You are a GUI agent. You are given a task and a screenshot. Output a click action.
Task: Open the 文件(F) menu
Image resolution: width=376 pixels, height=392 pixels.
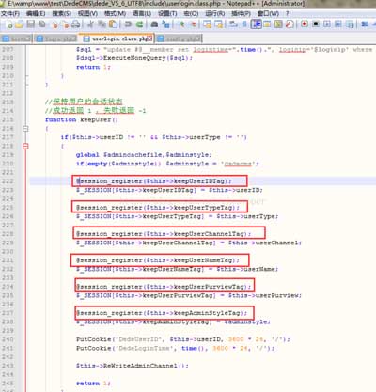point(10,13)
